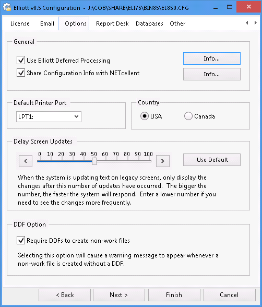The width and height of the screenshot is (262, 307).
Task: Select USA as the country
Action: [x=145, y=116]
